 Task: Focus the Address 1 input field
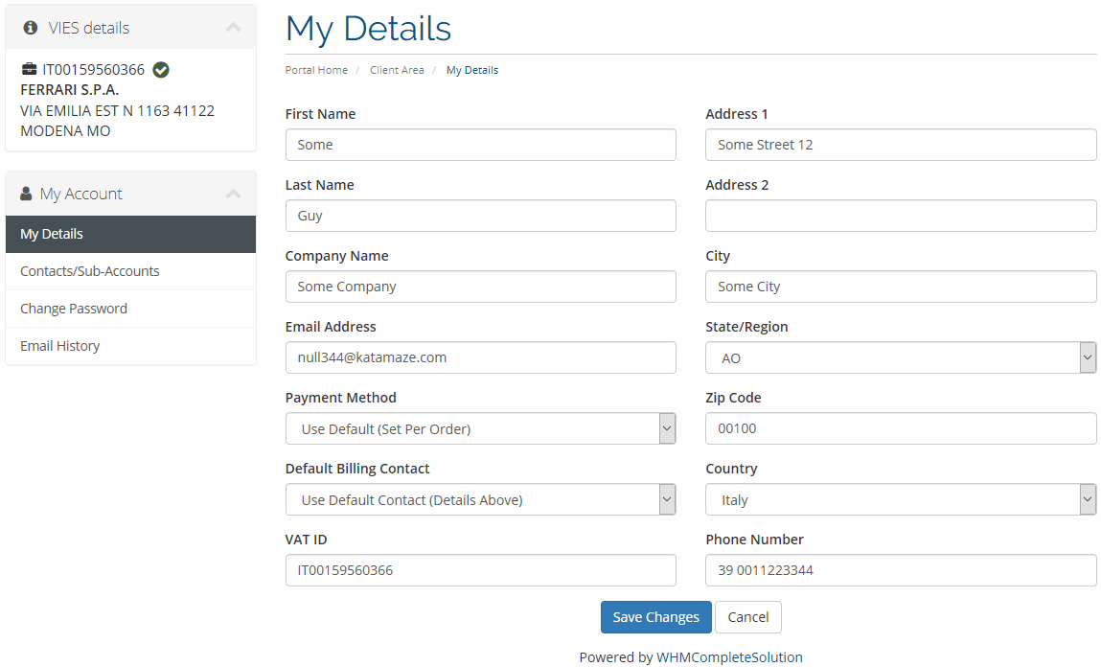(901, 145)
